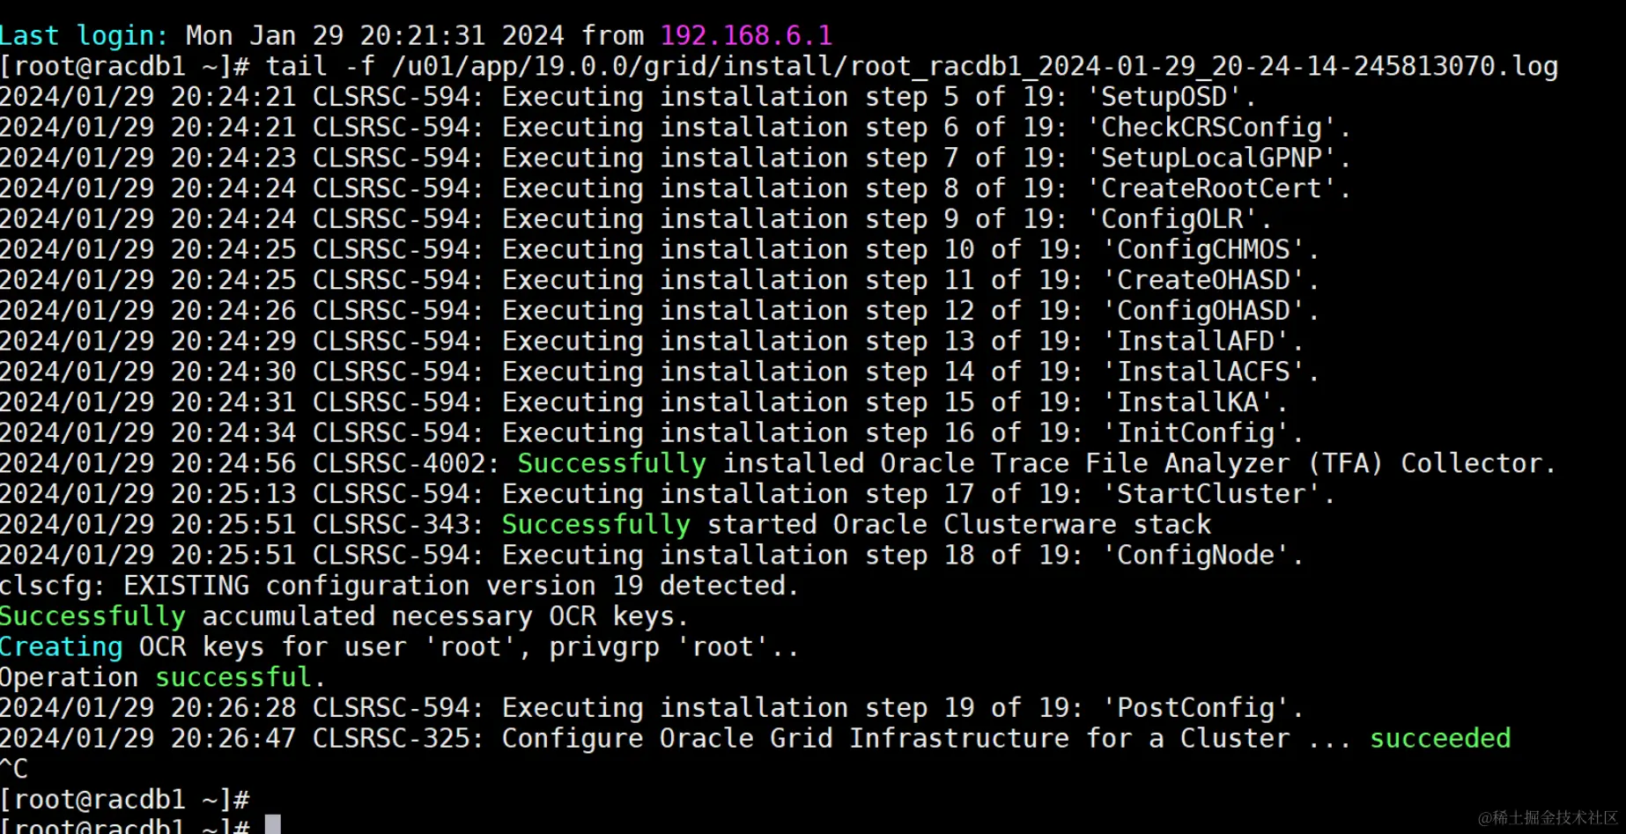This screenshot has height=834, width=1626.
Task: Click 'Oracle Grid Infrastructure' text
Action: (864, 738)
